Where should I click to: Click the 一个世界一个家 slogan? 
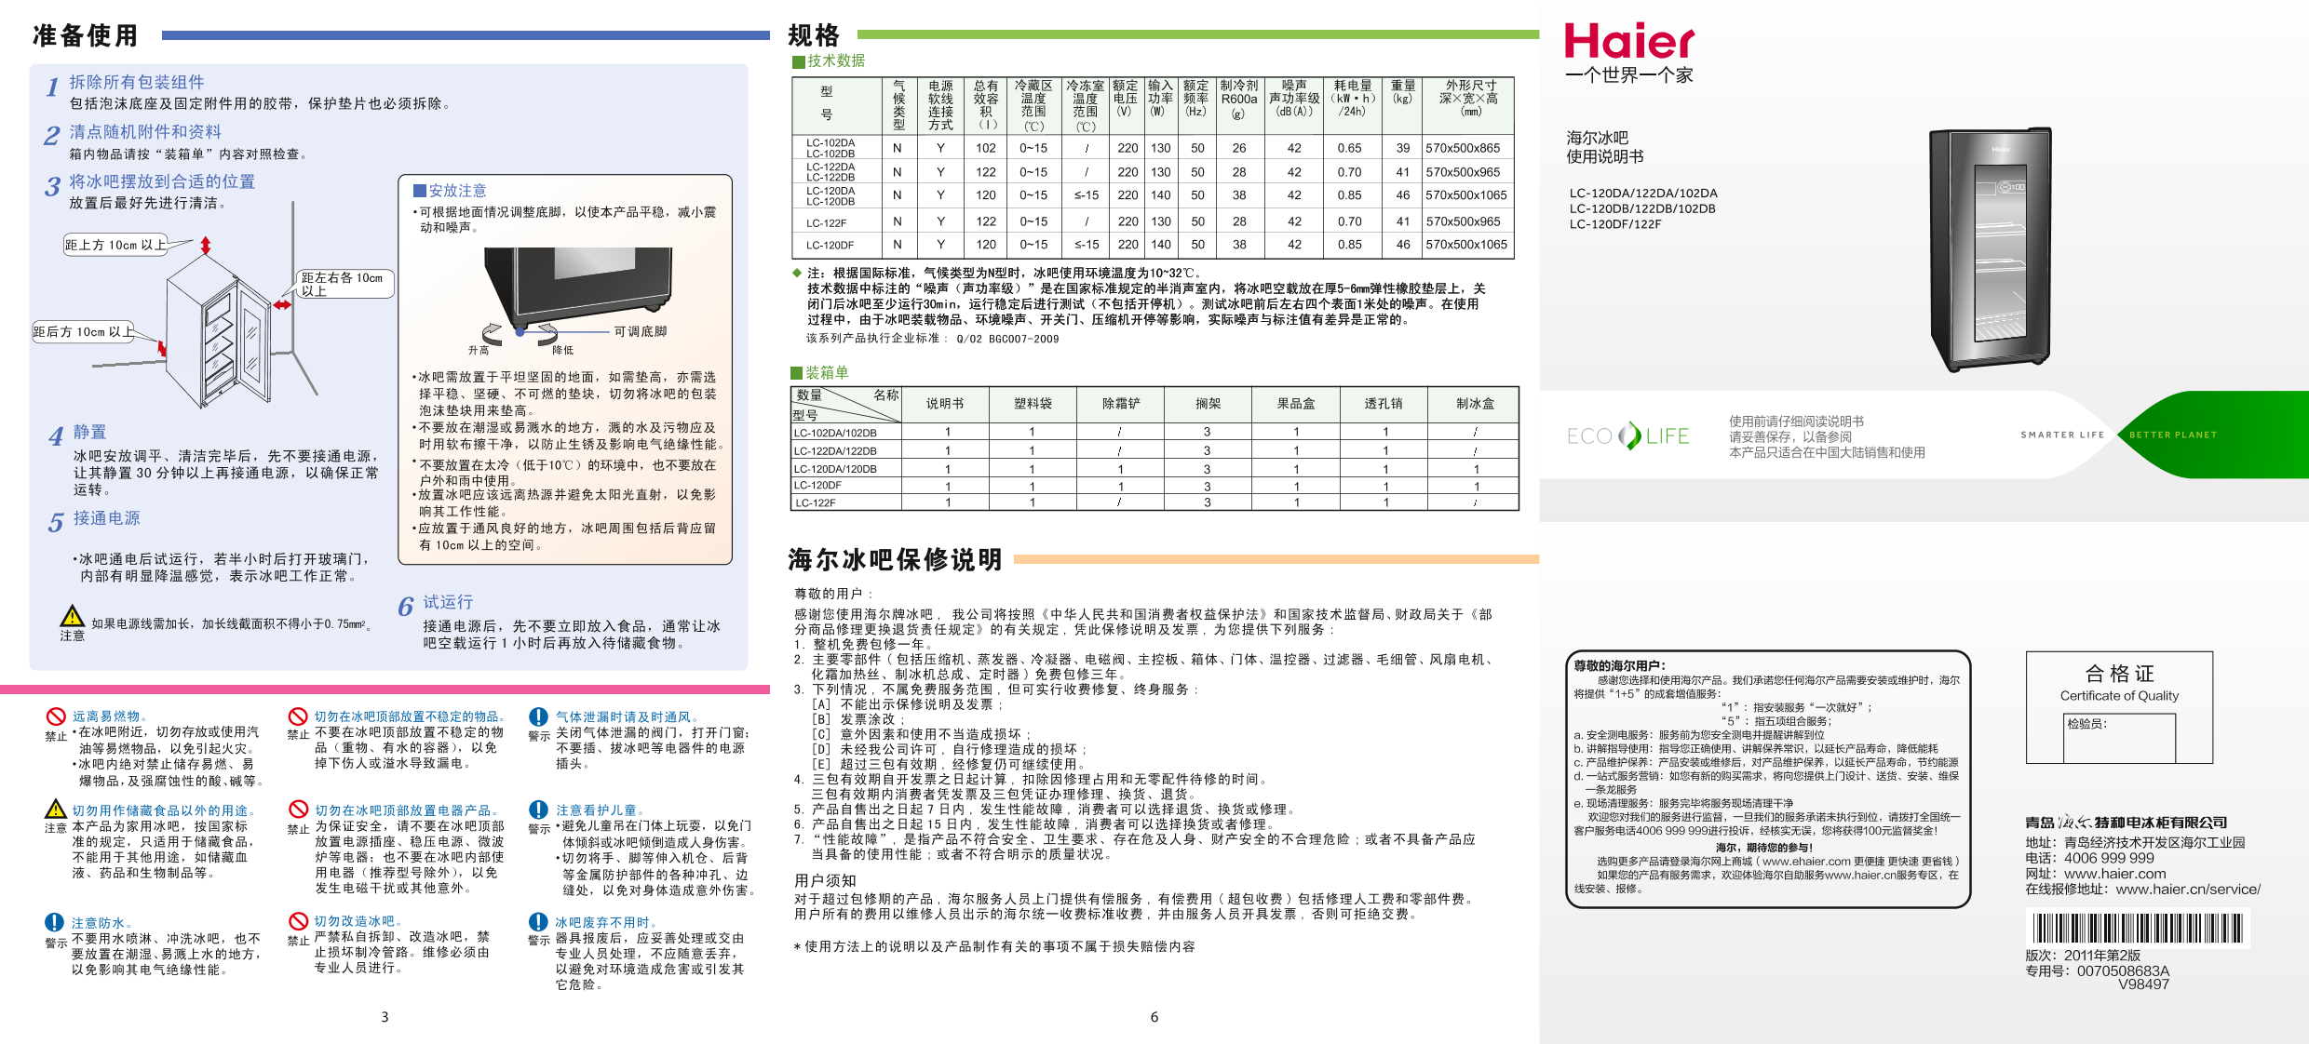point(1628,75)
